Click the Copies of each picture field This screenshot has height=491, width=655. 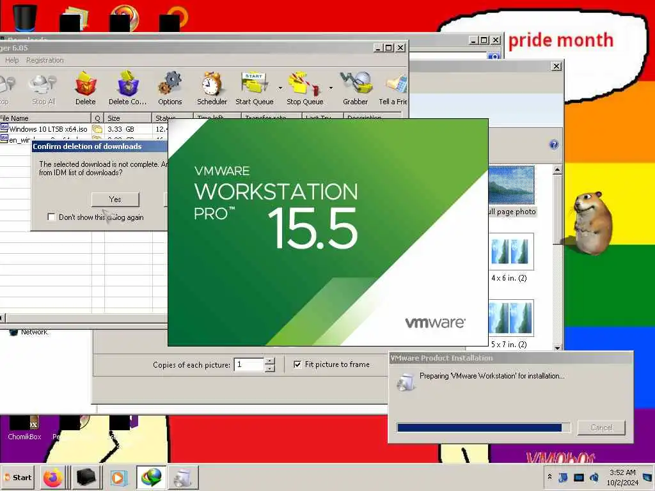tap(249, 364)
